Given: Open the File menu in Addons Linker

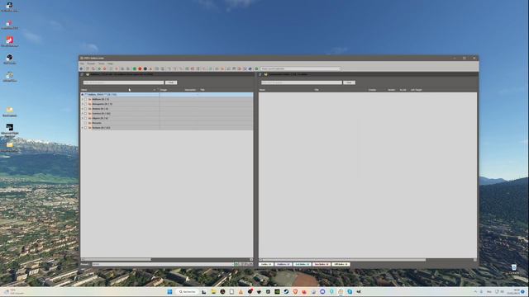Looking at the screenshot, I should click(82, 64).
